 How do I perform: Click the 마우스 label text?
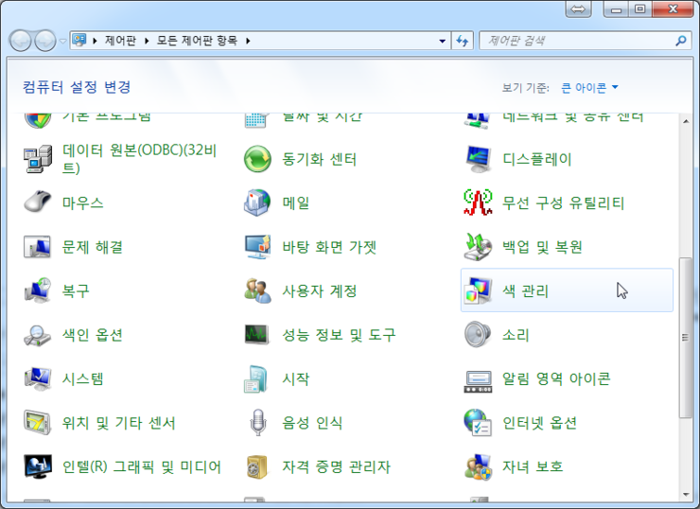83,203
